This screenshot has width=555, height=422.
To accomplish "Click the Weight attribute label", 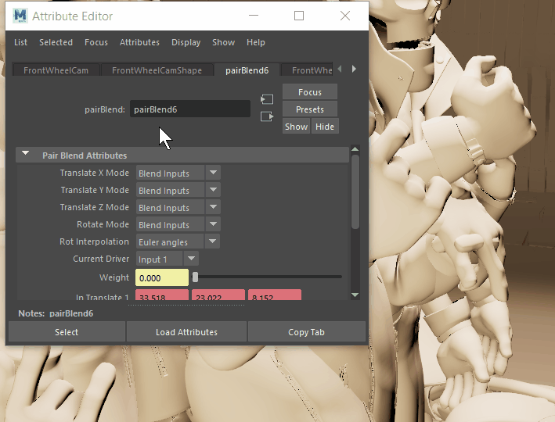I will tap(114, 277).
